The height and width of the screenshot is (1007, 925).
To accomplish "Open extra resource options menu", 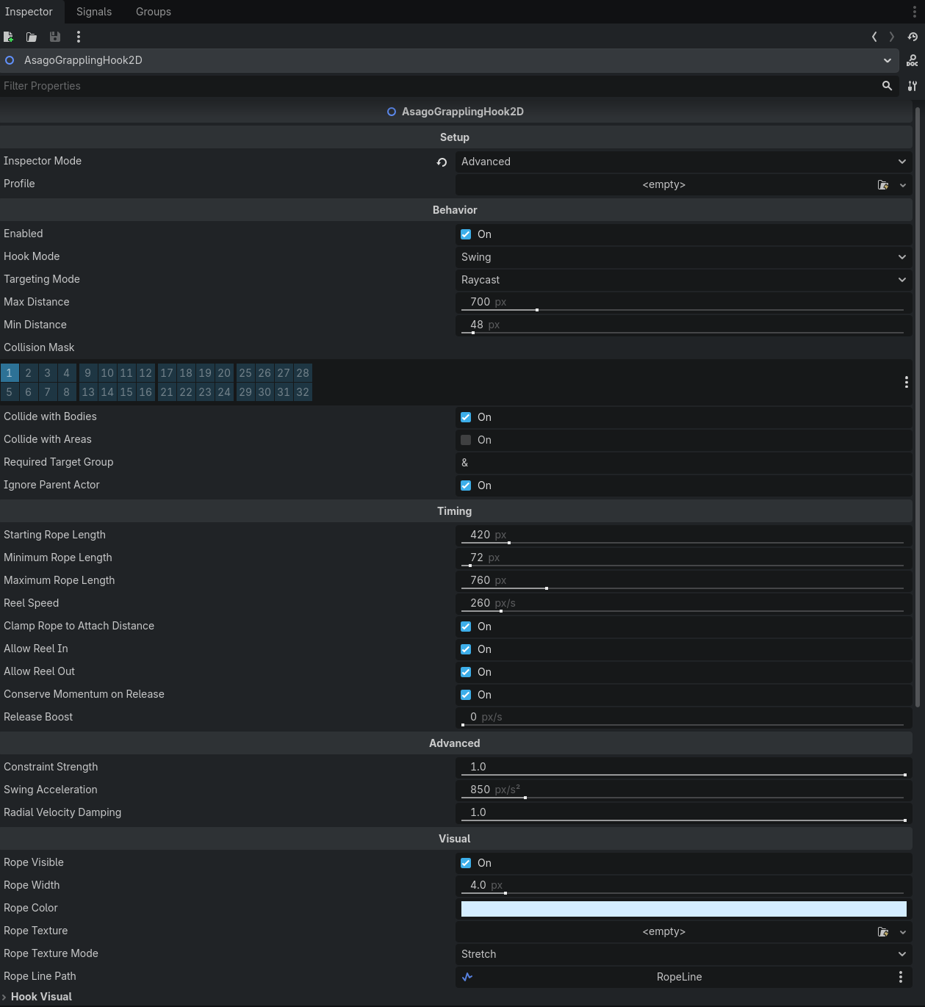I will click(79, 37).
